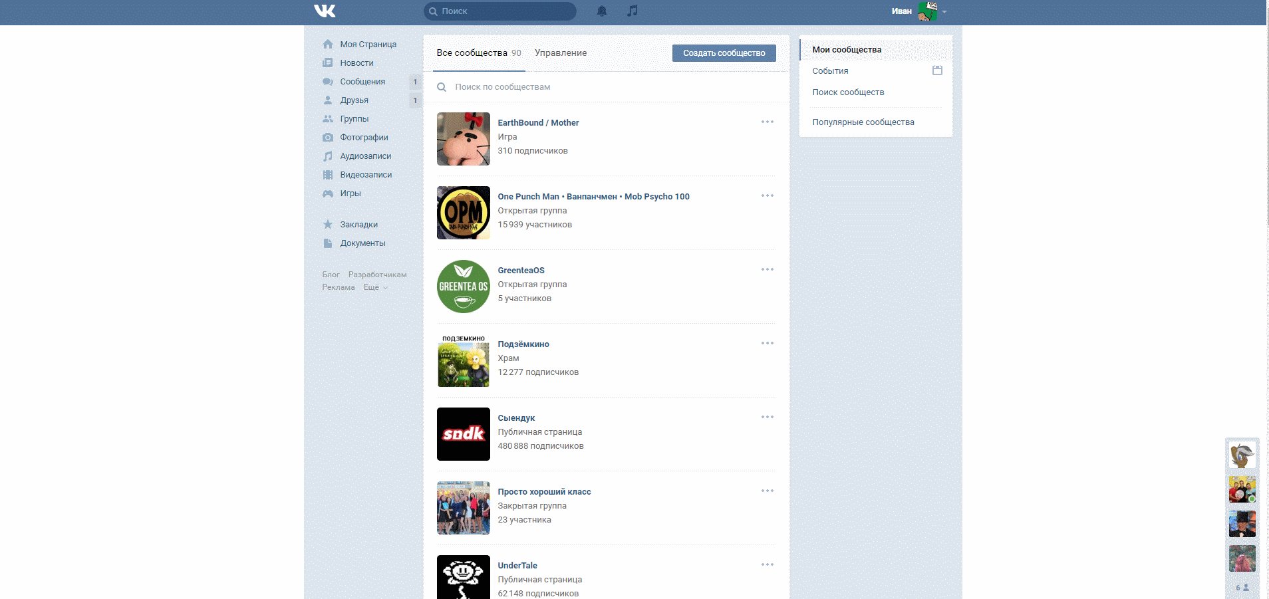Open the top chat contact avatar
Viewport: 1269px width, 599px height.
pyautogui.click(x=1242, y=455)
